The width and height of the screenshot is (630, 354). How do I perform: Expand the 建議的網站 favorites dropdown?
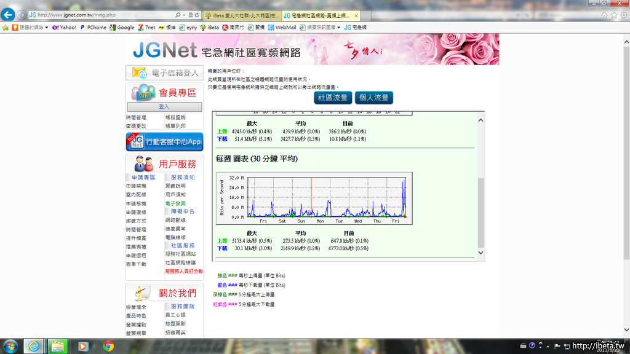click(x=48, y=27)
